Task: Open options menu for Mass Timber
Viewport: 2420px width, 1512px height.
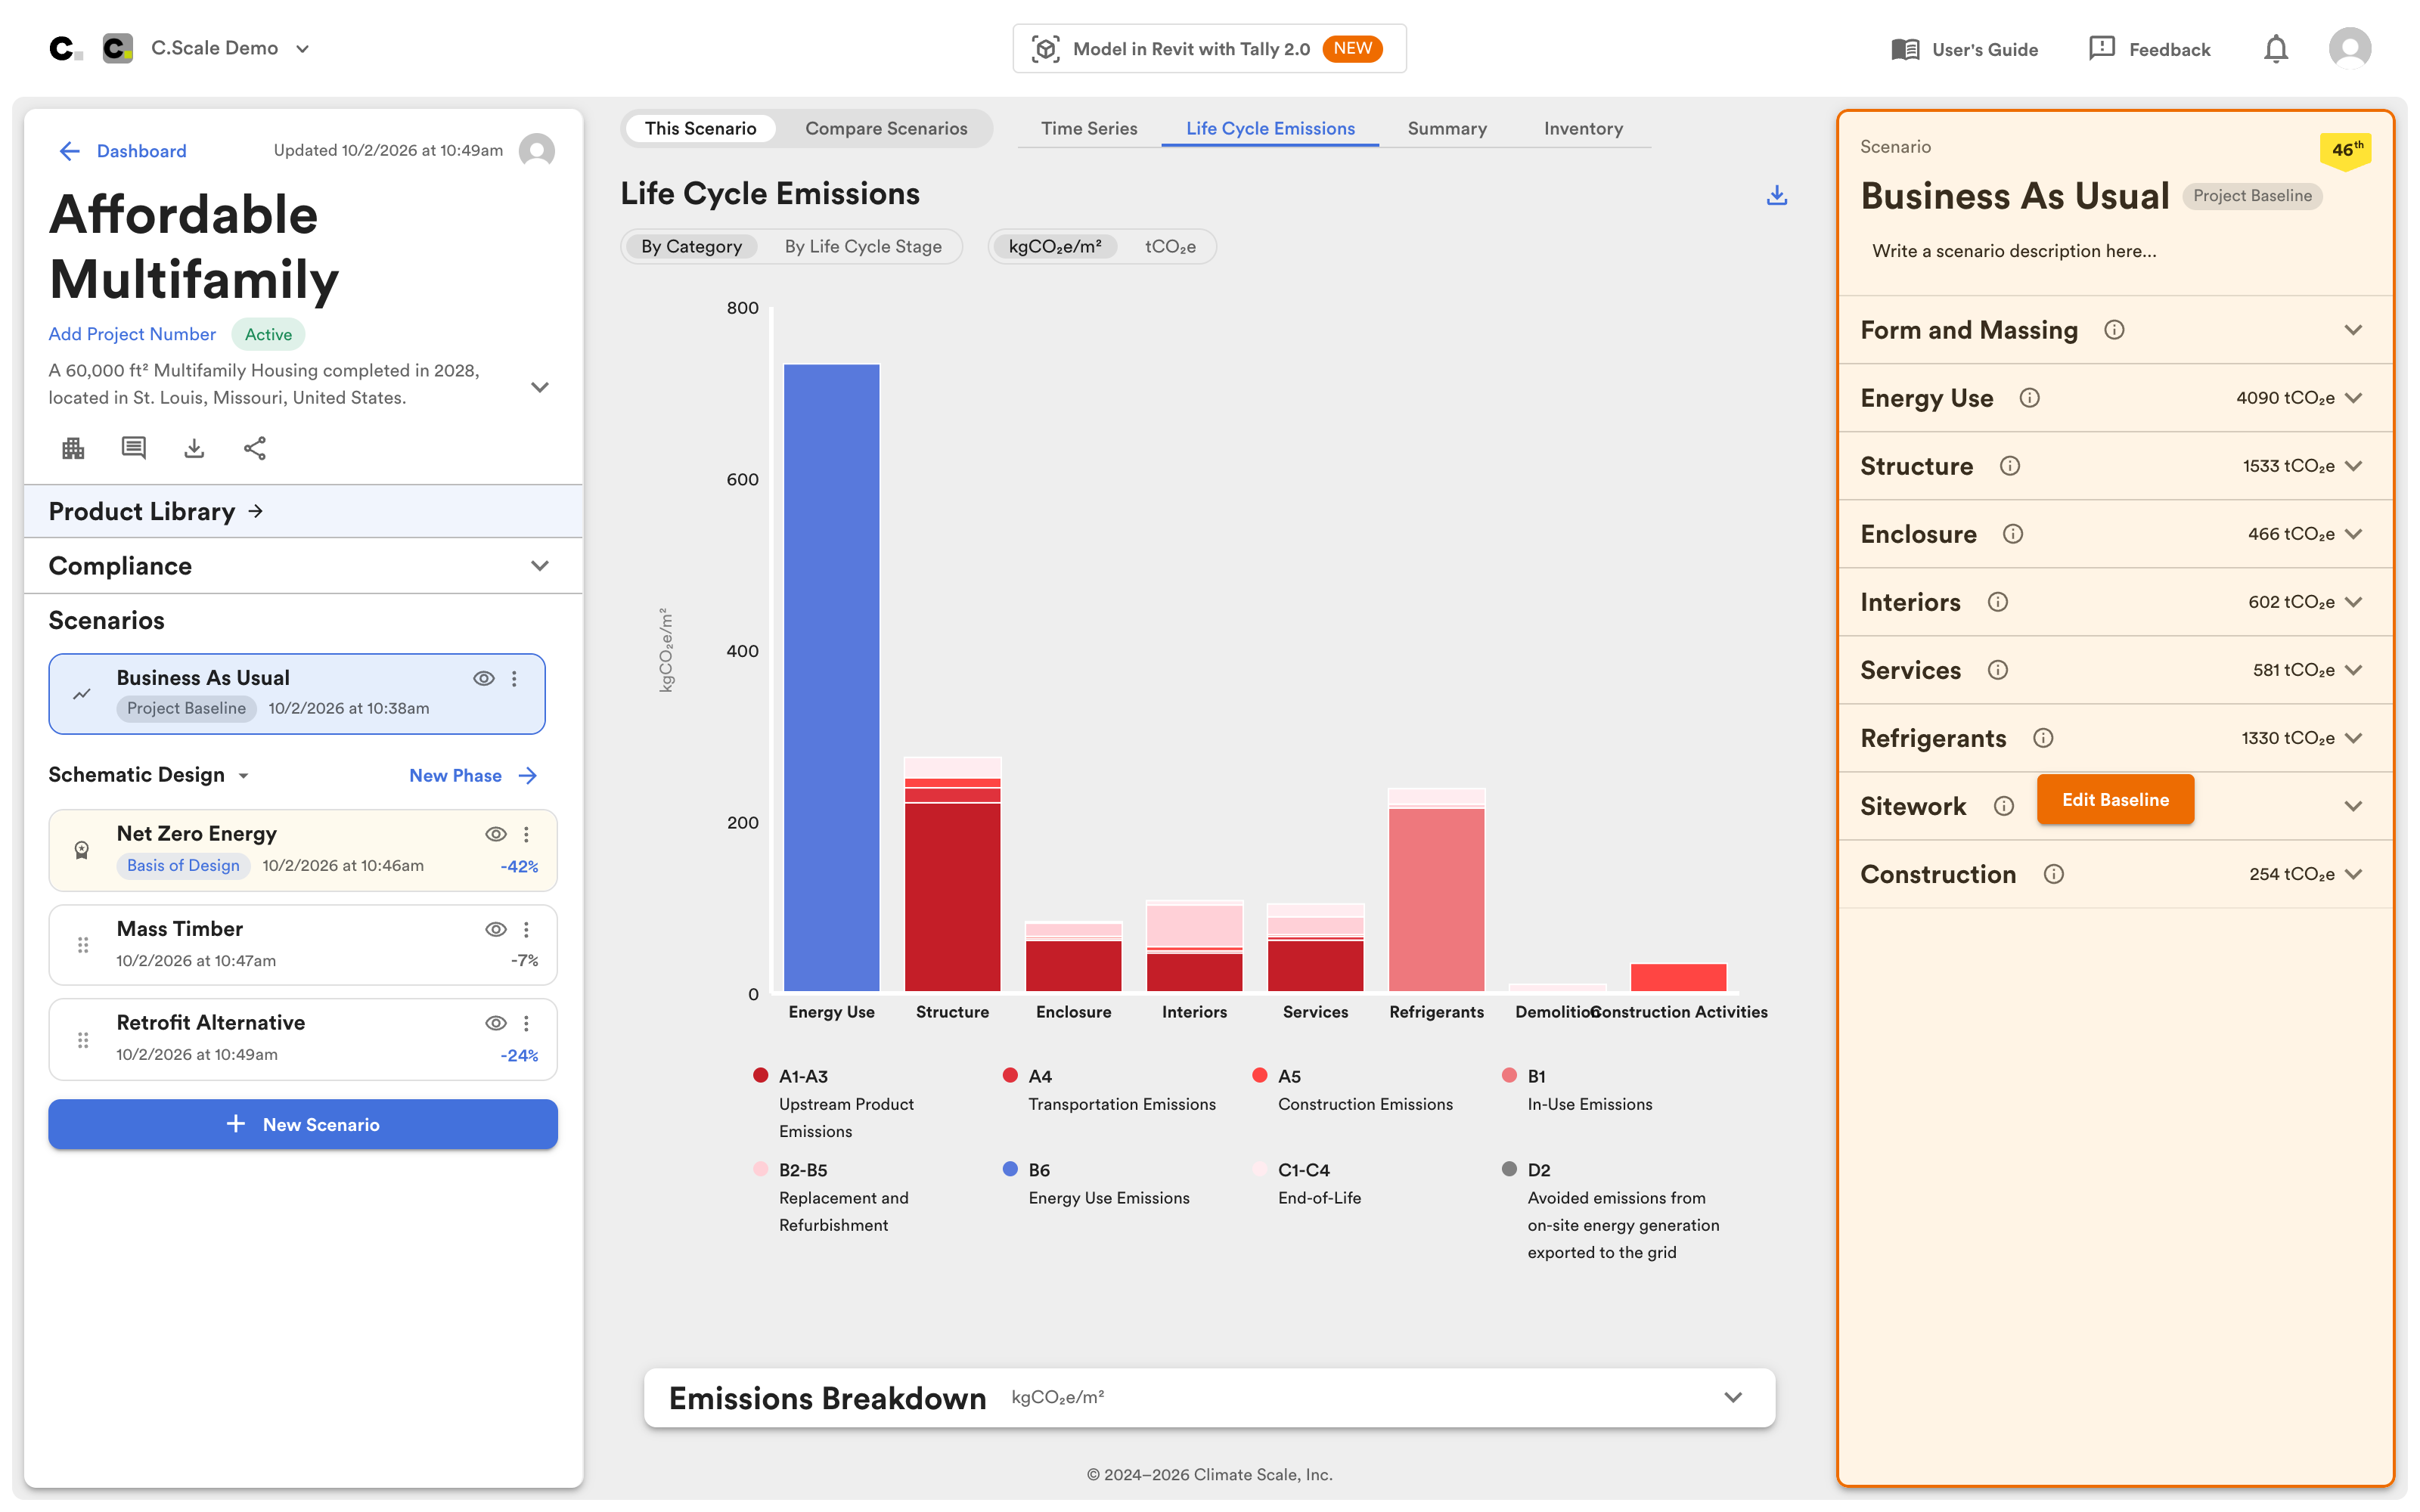Action: point(526,929)
